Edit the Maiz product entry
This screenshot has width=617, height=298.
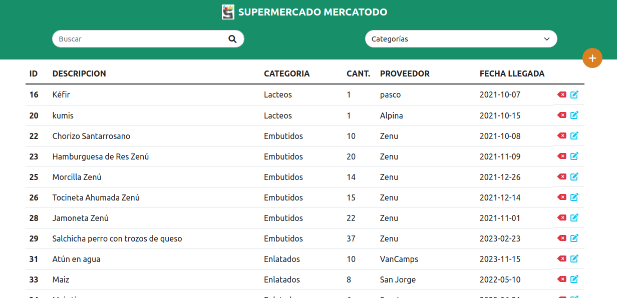click(x=574, y=279)
